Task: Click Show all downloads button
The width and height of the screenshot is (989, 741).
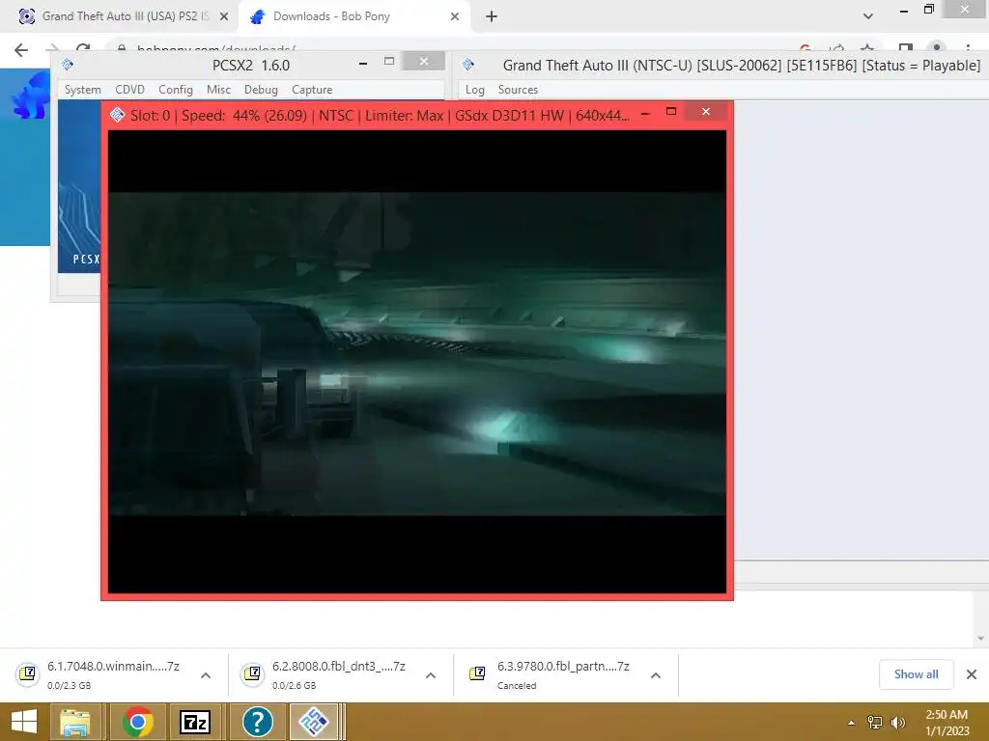Action: point(916,674)
